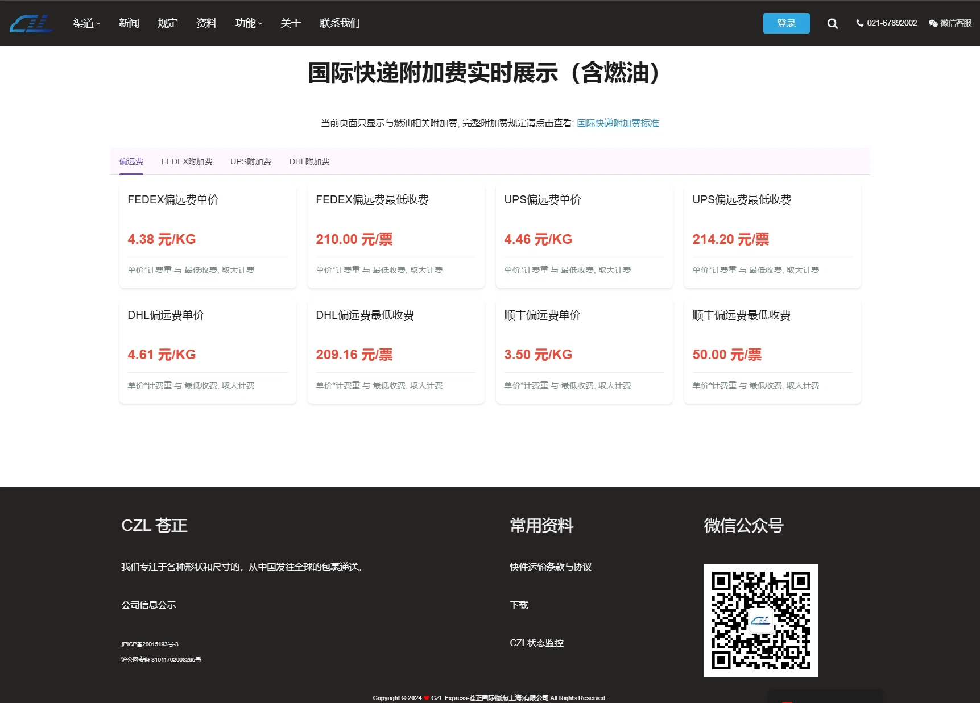Click the UPS偏远费单价 card title
This screenshot has width=980, height=703.
point(543,199)
